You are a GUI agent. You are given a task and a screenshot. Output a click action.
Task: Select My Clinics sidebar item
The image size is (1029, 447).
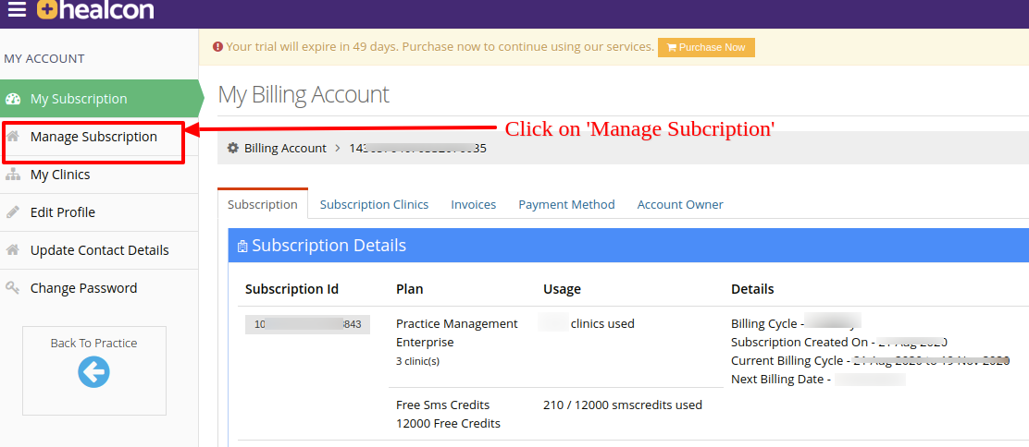pyautogui.click(x=99, y=175)
